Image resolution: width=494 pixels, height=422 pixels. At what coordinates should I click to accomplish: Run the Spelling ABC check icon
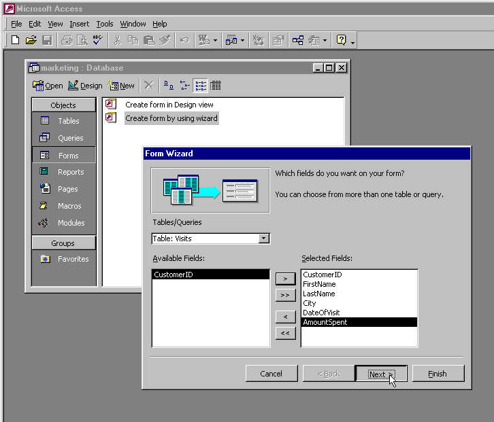pyautogui.click(x=97, y=40)
